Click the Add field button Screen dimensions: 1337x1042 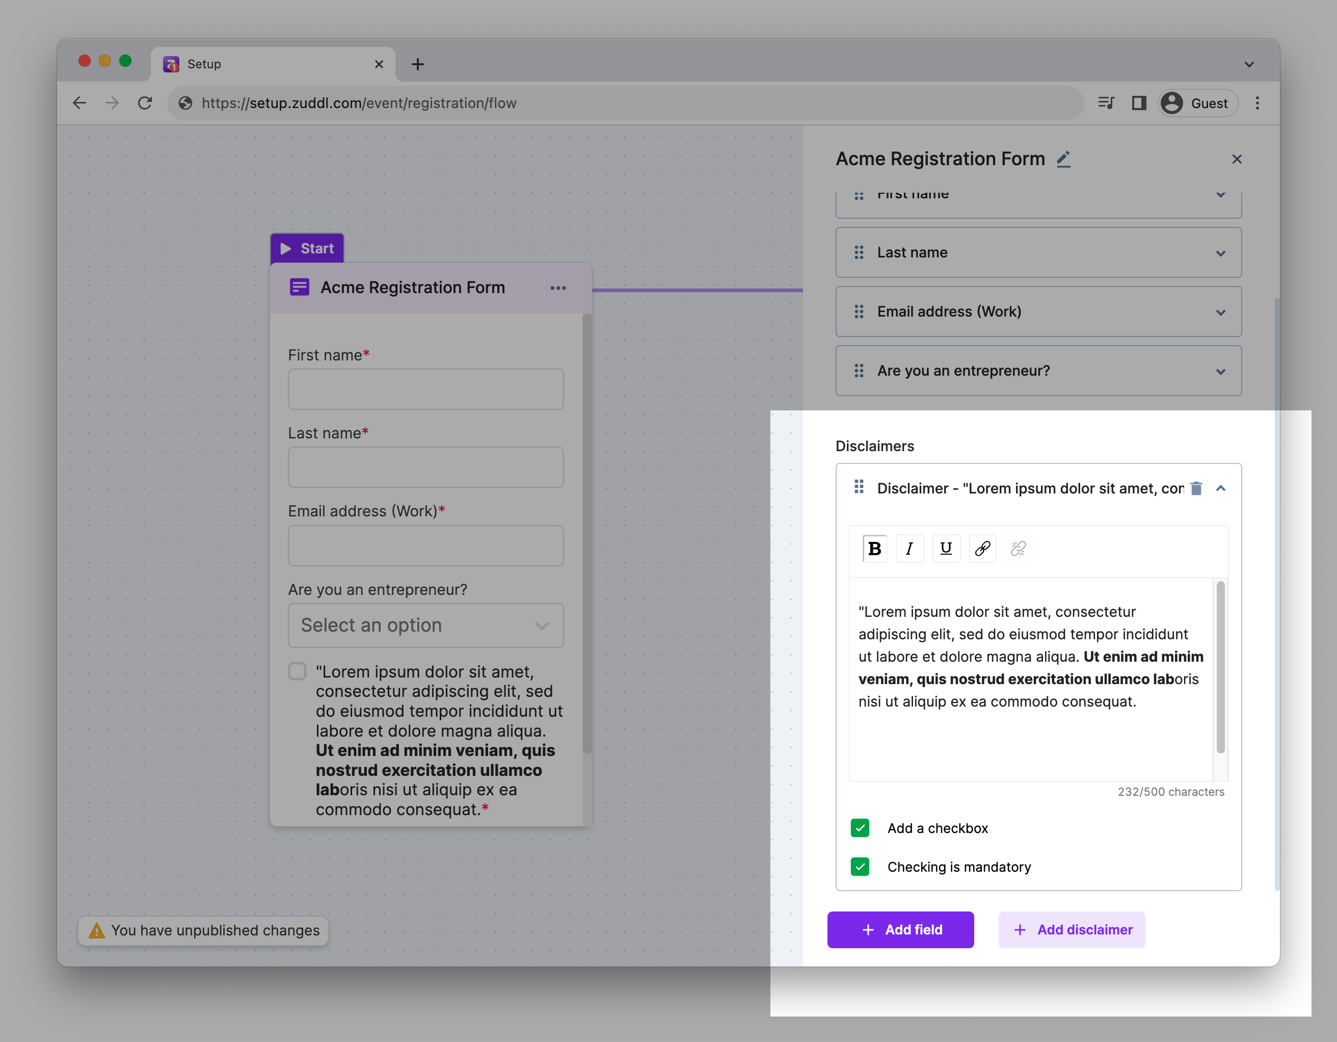point(900,930)
